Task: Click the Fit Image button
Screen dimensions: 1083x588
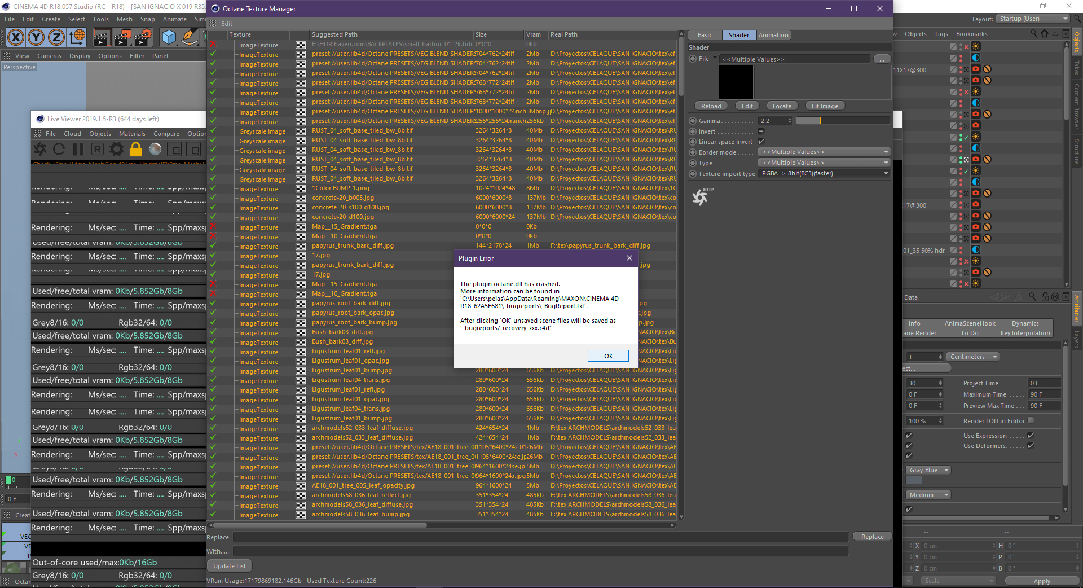Action: [824, 106]
